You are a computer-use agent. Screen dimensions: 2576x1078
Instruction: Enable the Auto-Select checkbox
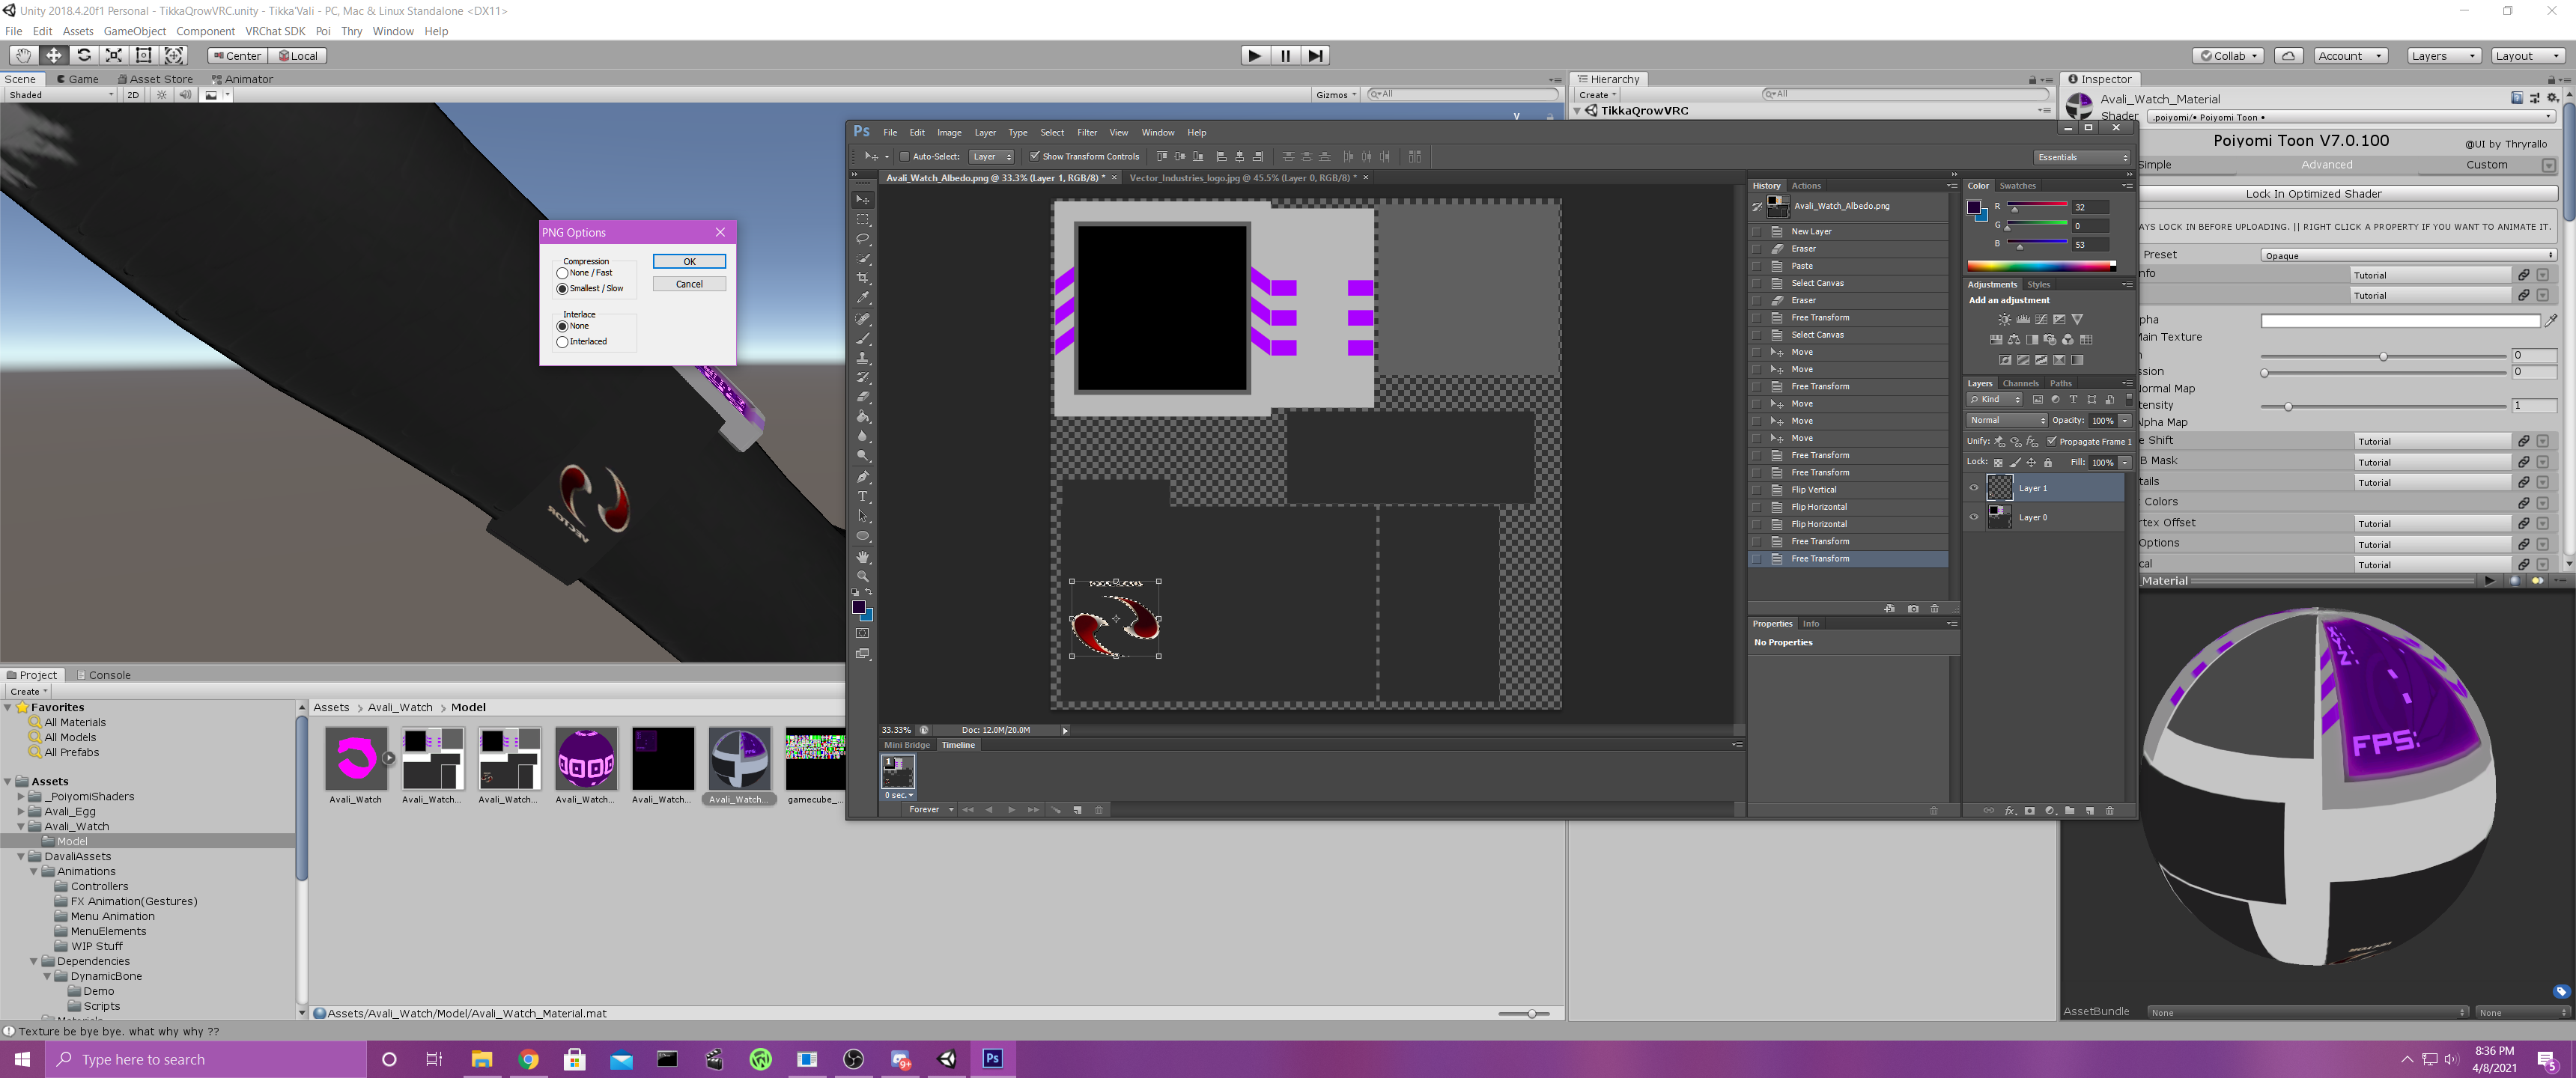click(x=904, y=156)
